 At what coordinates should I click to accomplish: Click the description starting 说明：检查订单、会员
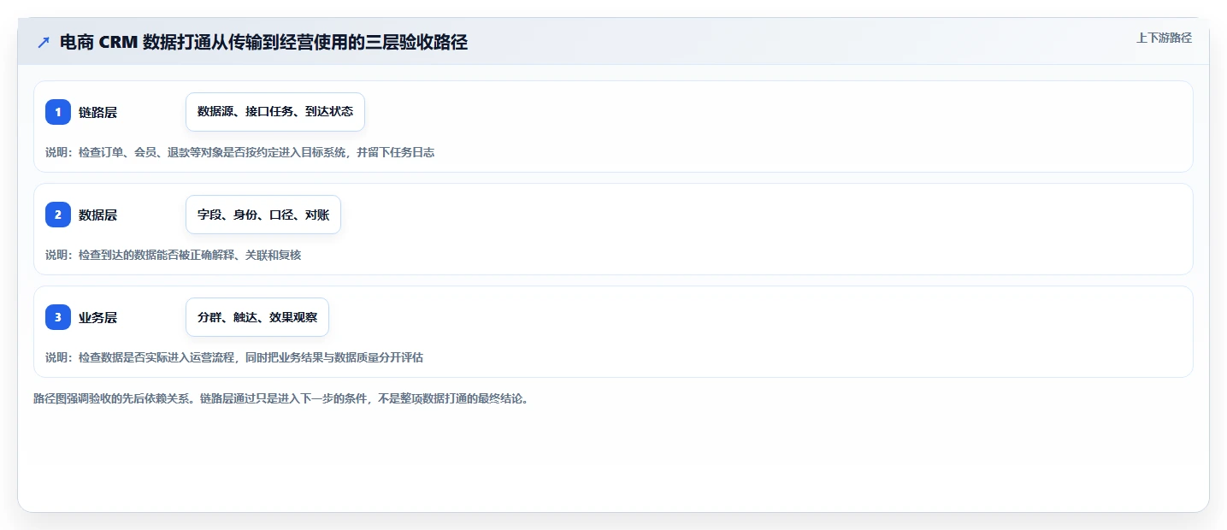point(239,152)
